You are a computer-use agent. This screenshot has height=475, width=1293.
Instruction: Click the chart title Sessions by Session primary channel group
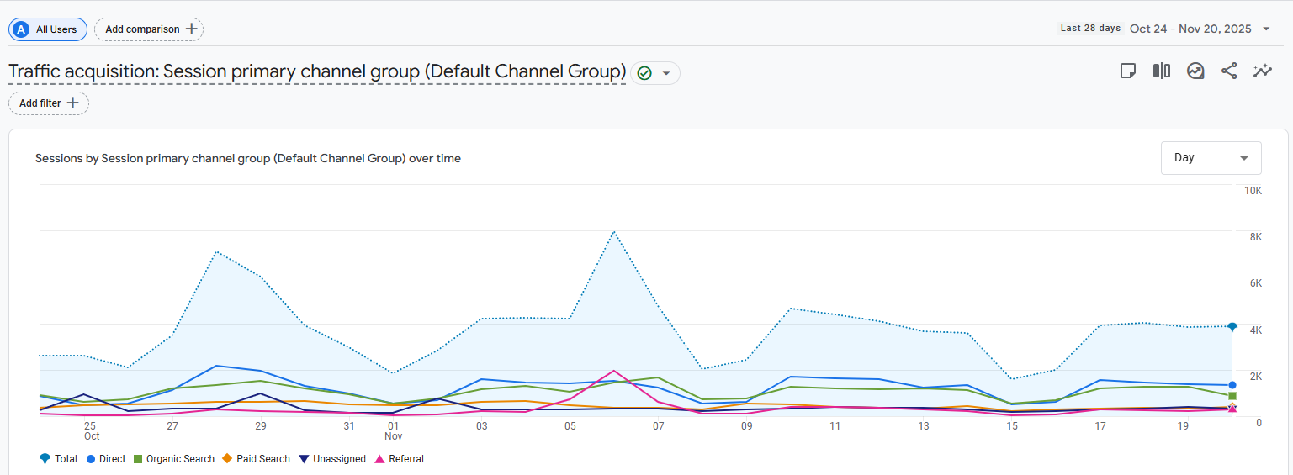point(248,158)
